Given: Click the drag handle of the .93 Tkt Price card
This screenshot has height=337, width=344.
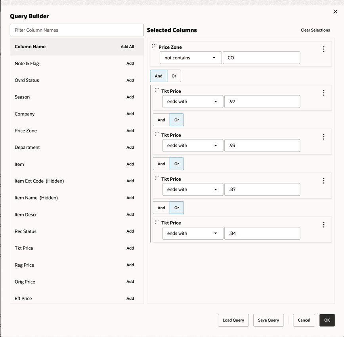Looking at the screenshot, I should click(157, 134).
